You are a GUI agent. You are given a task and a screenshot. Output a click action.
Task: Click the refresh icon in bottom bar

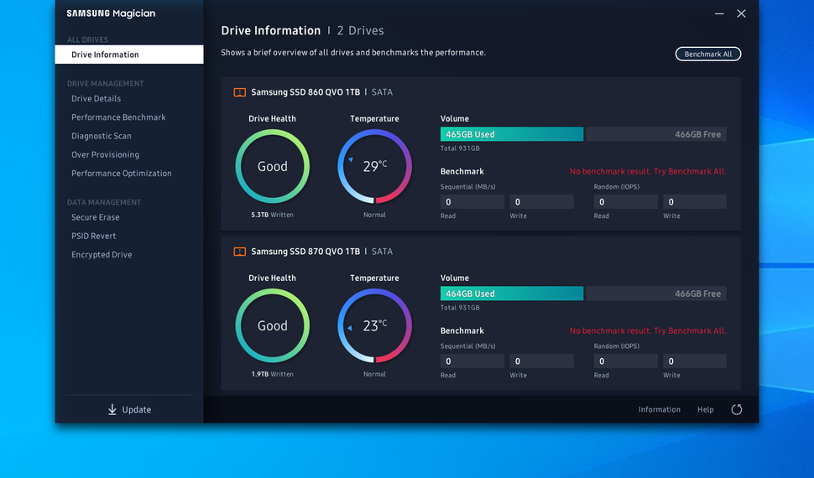click(x=736, y=409)
